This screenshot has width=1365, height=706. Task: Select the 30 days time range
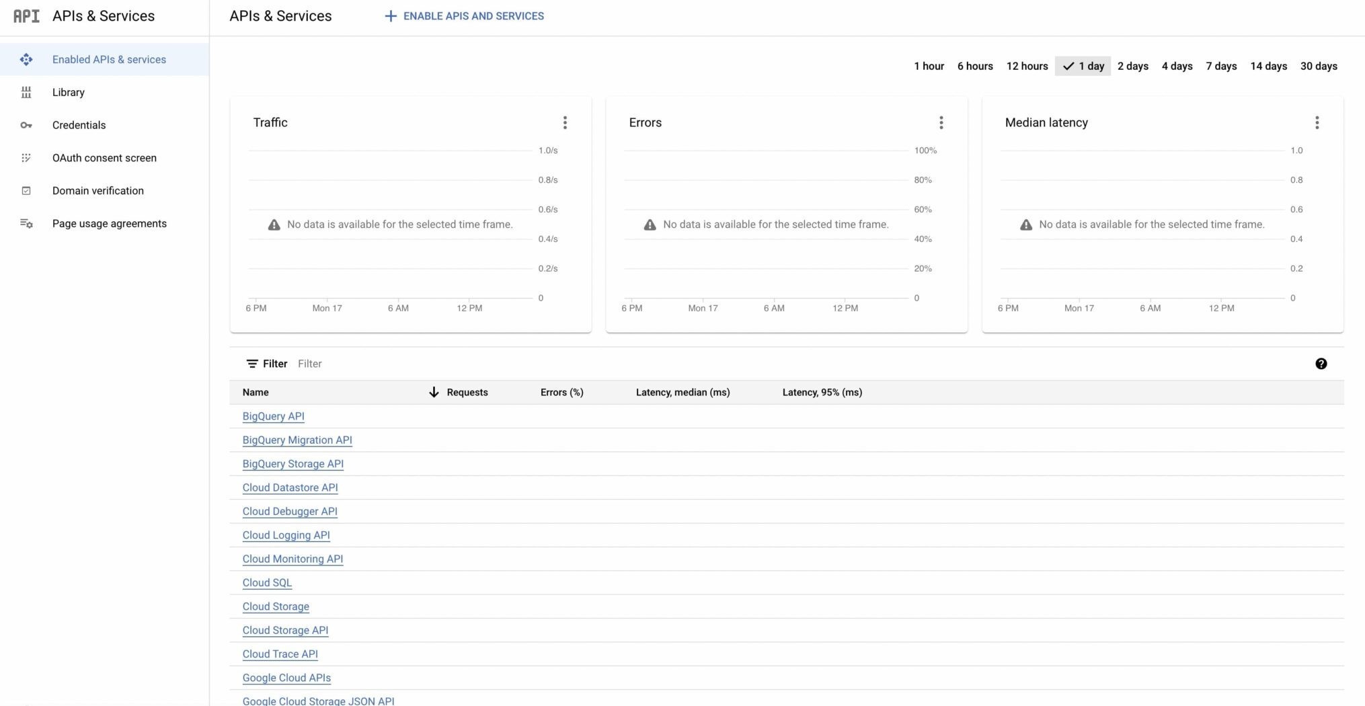pos(1318,66)
